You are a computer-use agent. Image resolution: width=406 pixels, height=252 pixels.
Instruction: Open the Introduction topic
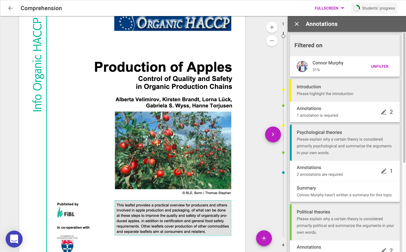click(x=345, y=90)
